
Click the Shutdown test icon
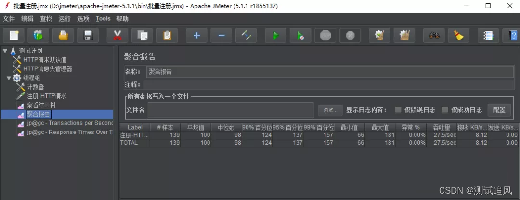click(350, 36)
